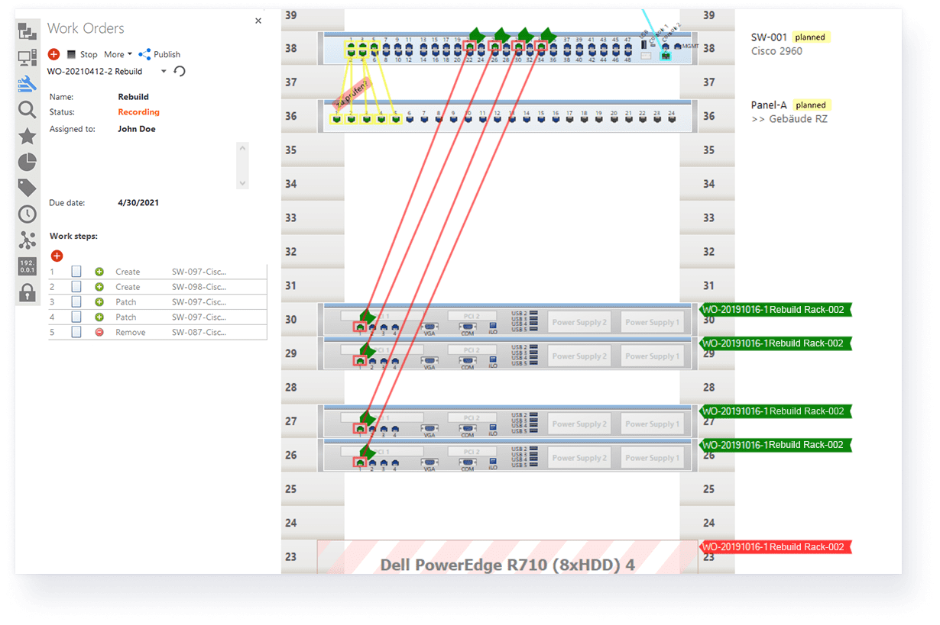Open the tools (wrench) panel in the sidebar
This screenshot has width=940, height=625.
click(x=27, y=84)
